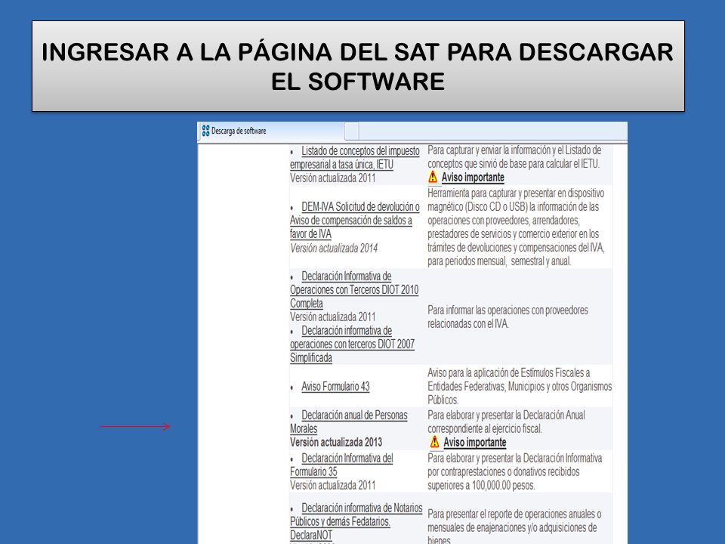Image resolution: width=725 pixels, height=544 pixels.
Task: Click warning icon in Personas Morales row
Action: click(435, 442)
